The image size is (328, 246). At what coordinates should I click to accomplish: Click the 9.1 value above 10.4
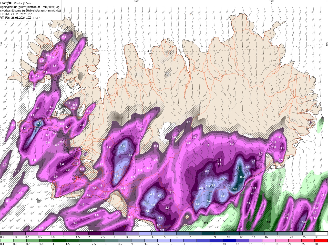pos(240,168)
